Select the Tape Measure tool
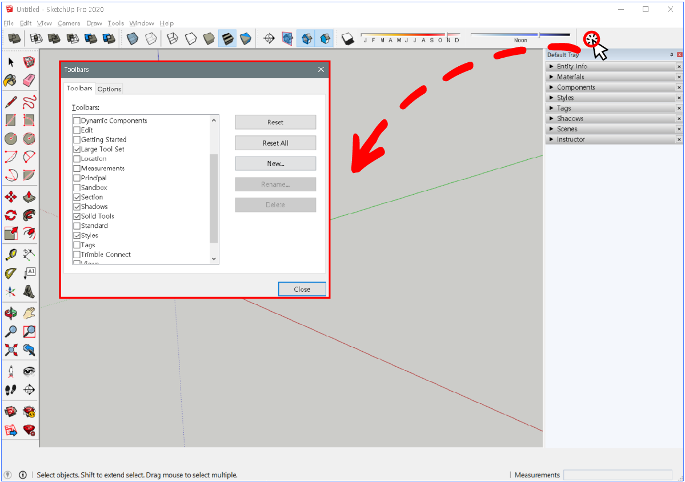The image size is (685, 482). pyautogui.click(x=11, y=255)
